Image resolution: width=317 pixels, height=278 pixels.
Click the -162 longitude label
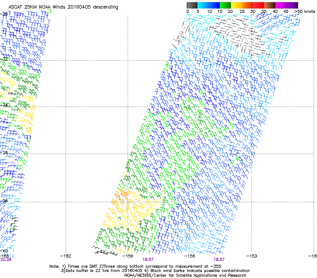coord(66,256)
